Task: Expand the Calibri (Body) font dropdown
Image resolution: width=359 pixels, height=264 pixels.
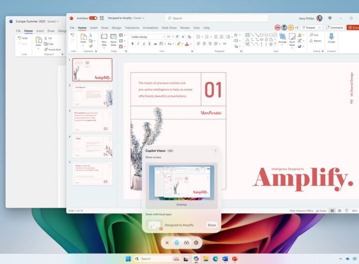Action: tap(163, 36)
